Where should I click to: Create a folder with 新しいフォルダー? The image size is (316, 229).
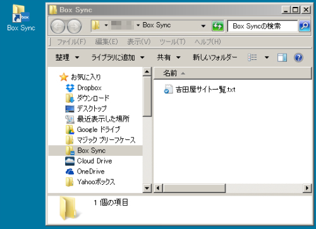(x=215, y=57)
